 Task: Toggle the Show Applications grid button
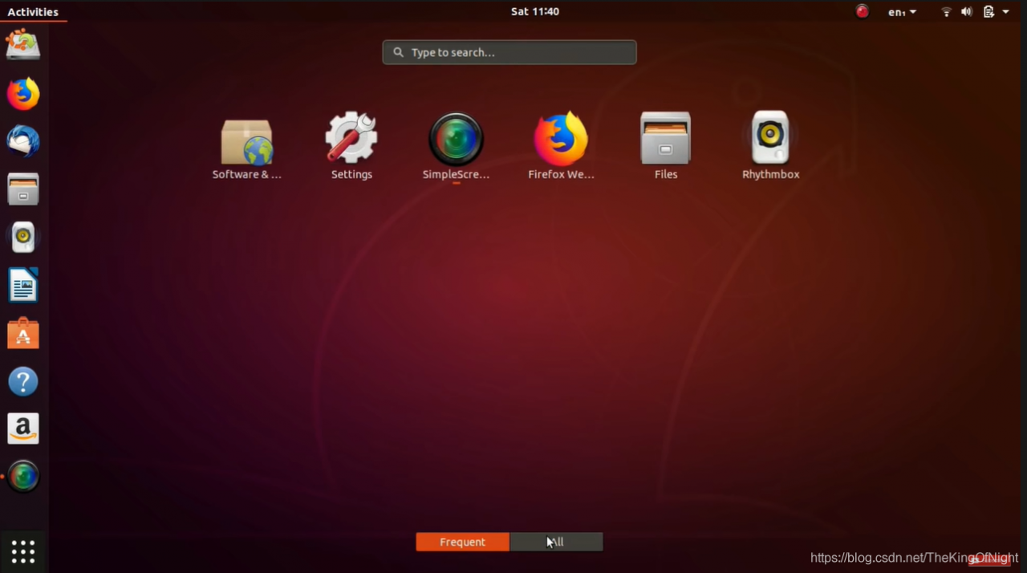(23, 551)
